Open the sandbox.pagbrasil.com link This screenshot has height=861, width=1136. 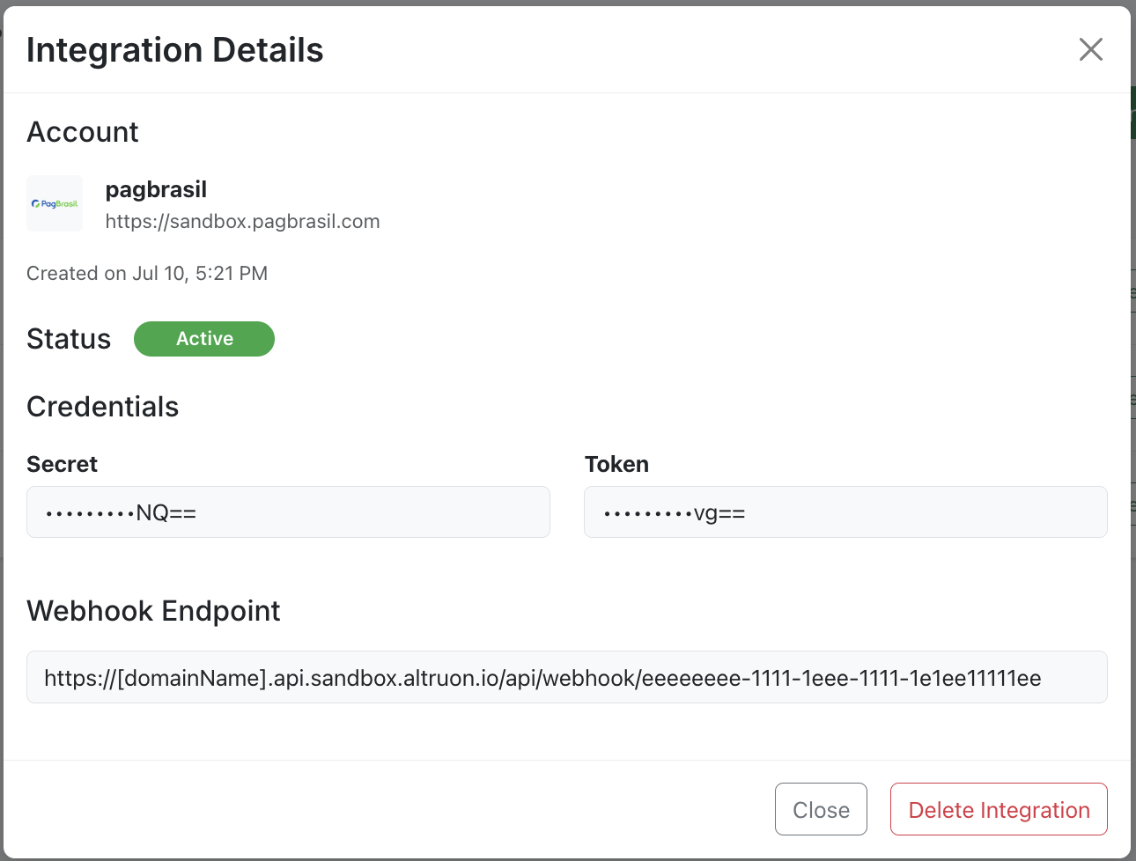tap(242, 221)
